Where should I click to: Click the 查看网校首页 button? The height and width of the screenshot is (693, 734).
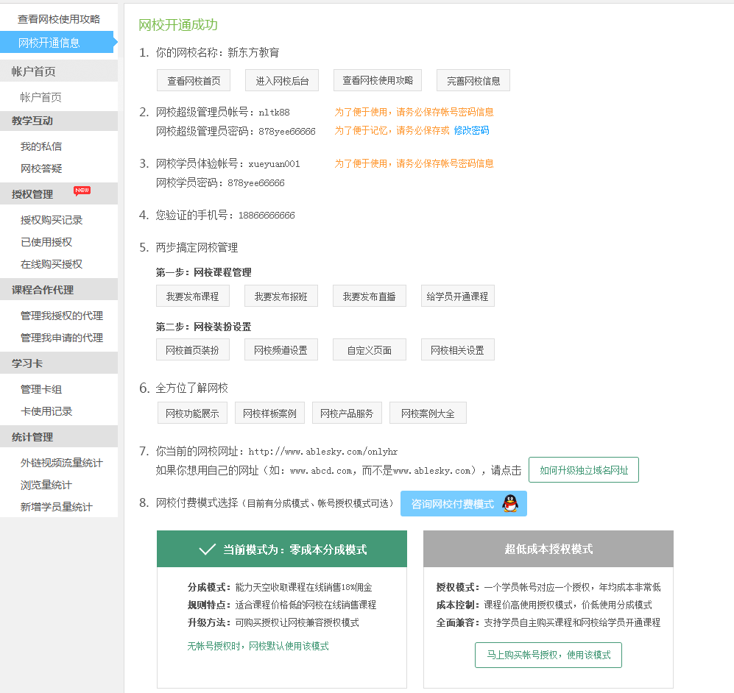[x=194, y=81]
